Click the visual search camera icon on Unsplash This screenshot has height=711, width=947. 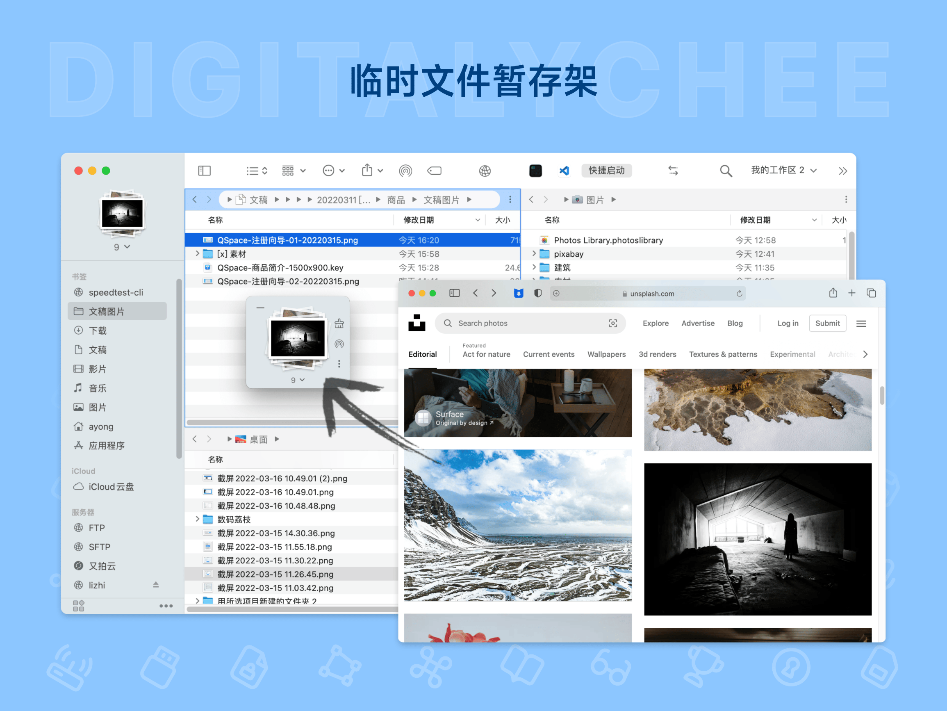(x=612, y=323)
